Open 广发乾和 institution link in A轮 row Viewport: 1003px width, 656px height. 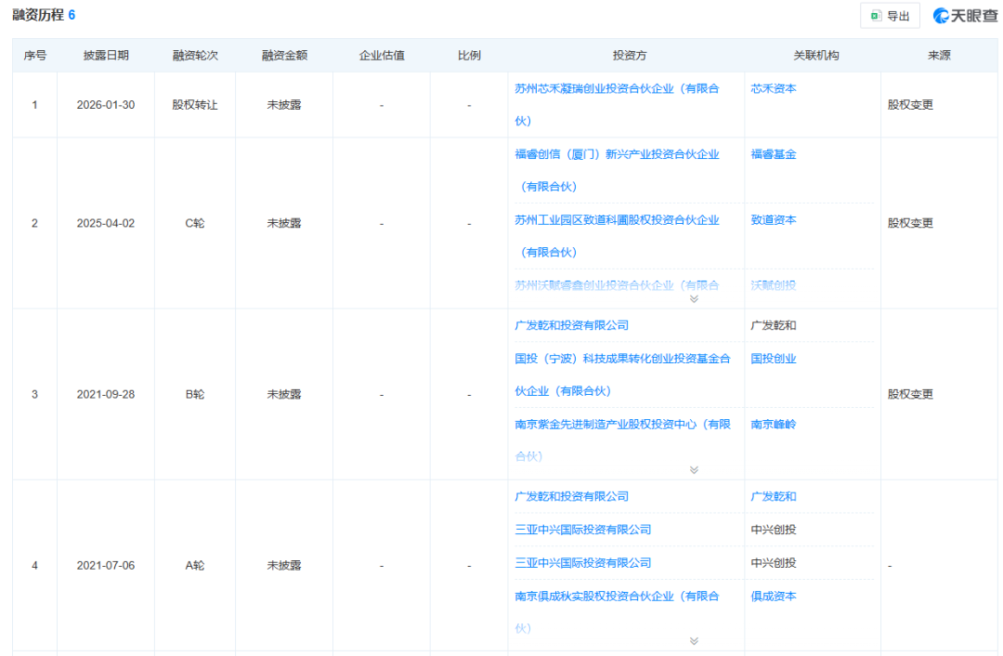coord(774,496)
